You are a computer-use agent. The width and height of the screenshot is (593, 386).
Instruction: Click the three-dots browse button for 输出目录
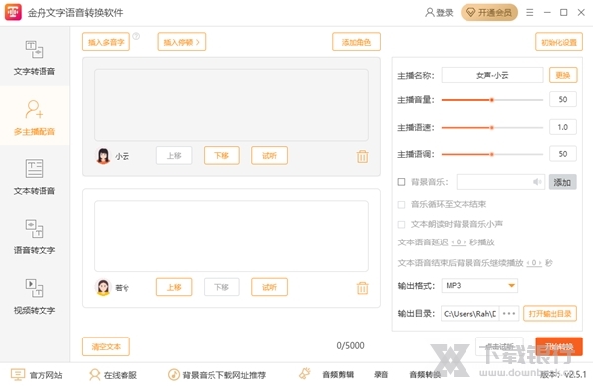click(x=509, y=314)
